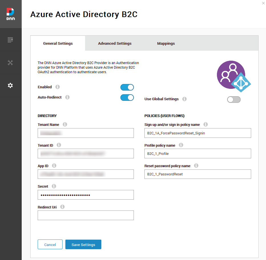The width and height of the screenshot is (266, 260).
Task: Click the B2C_1_PasswordReset policy field
Action: (198, 174)
